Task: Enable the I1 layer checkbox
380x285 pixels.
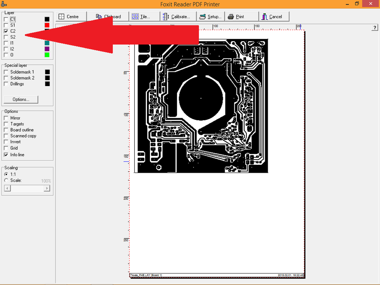Action: 6,43
